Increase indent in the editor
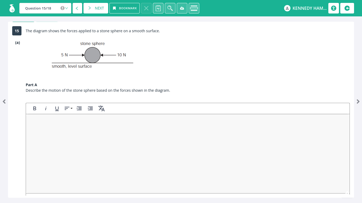 click(90, 108)
